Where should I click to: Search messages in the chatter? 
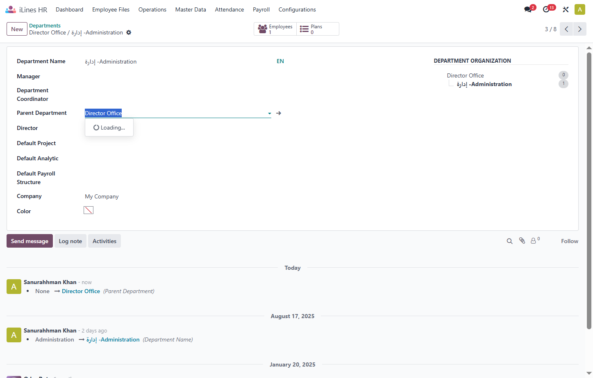tap(509, 241)
